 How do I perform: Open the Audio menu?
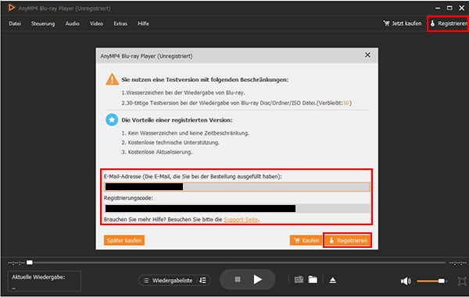click(x=72, y=23)
